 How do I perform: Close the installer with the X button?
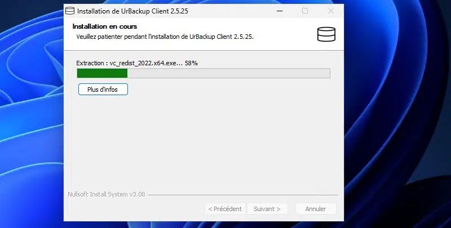(331, 11)
